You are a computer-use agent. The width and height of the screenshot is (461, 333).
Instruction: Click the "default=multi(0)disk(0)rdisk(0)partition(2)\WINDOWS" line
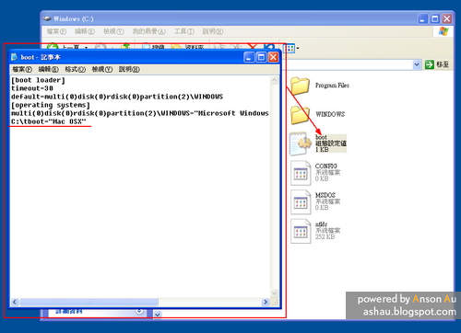click(117, 97)
